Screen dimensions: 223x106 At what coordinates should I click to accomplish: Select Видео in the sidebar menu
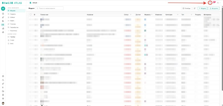point(12,21)
